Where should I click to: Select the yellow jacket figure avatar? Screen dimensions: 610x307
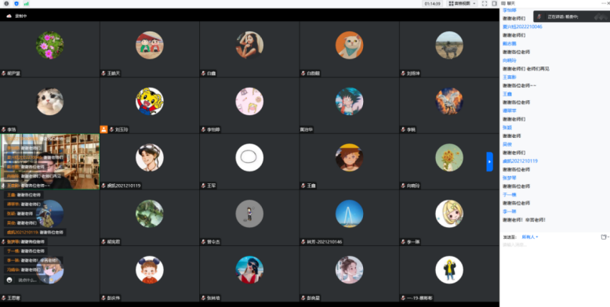pyautogui.click(x=449, y=269)
